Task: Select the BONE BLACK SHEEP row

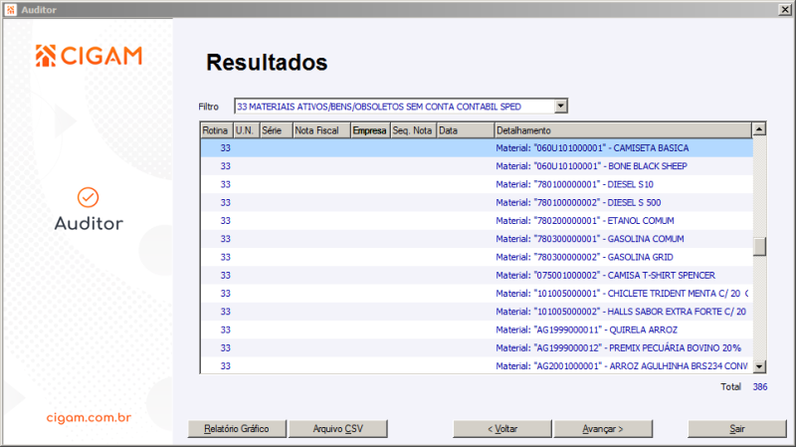Action: coord(477,166)
